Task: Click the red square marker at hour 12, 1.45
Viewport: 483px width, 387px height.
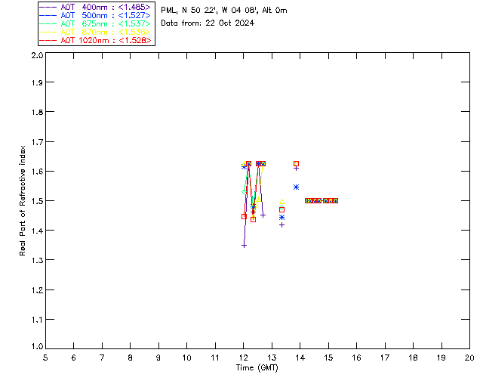Action: coord(244,217)
